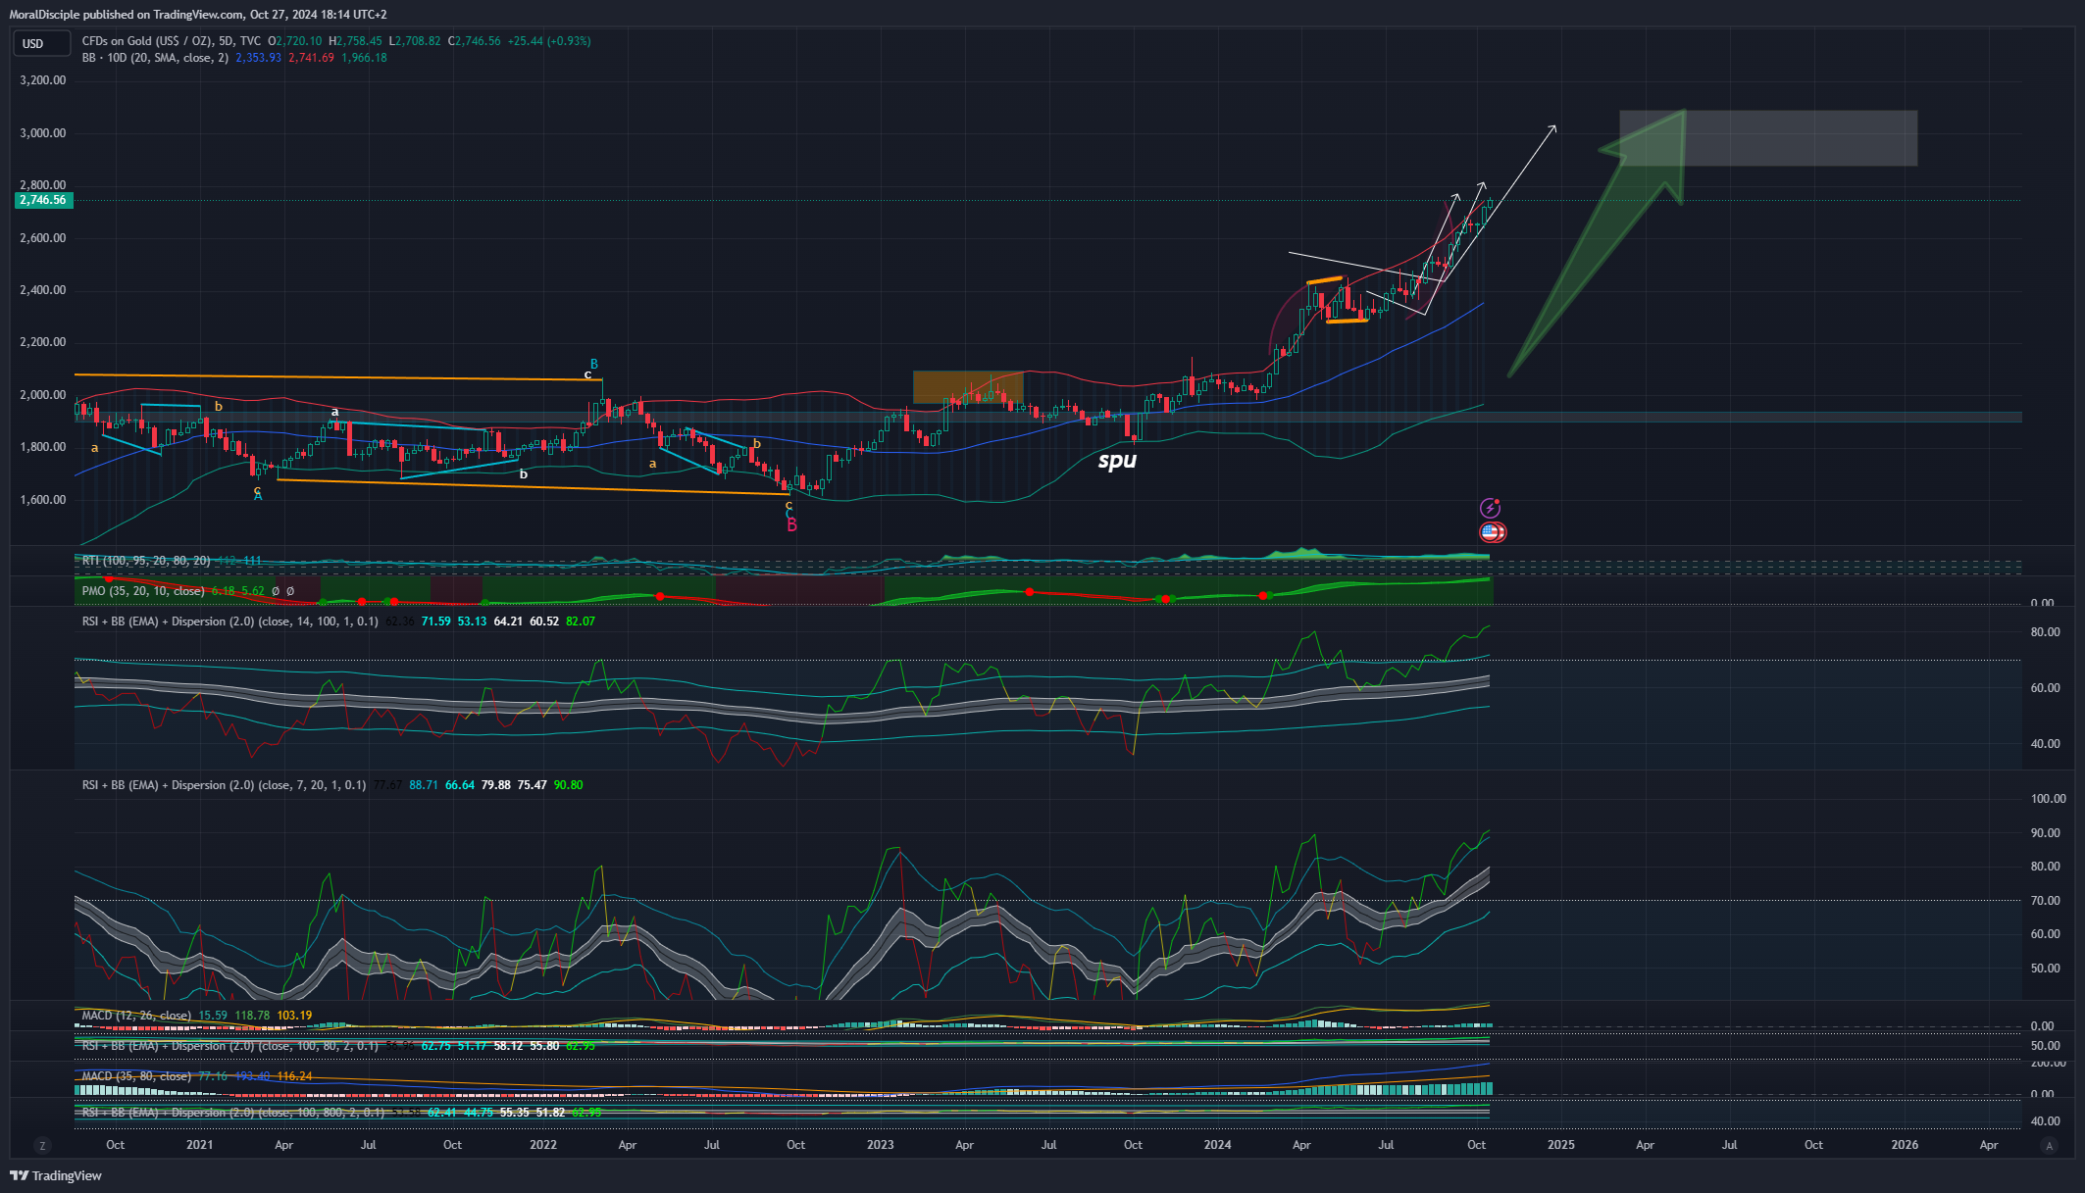Click the 2,400.00 price axis label

[x=43, y=290]
